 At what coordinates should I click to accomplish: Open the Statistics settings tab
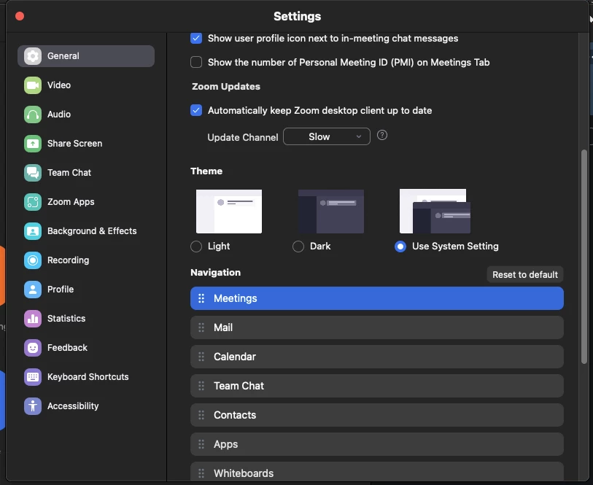tap(86, 319)
